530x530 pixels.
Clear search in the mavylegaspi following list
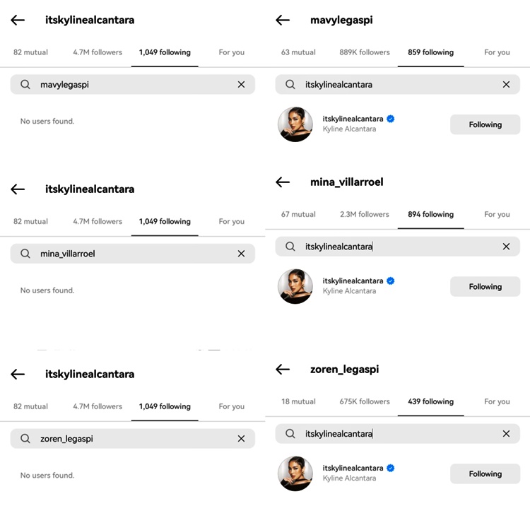(x=506, y=85)
